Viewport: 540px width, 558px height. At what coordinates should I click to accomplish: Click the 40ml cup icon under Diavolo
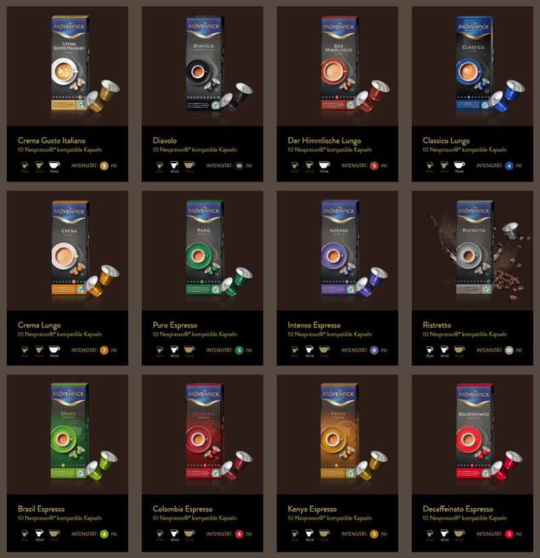point(174,165)
